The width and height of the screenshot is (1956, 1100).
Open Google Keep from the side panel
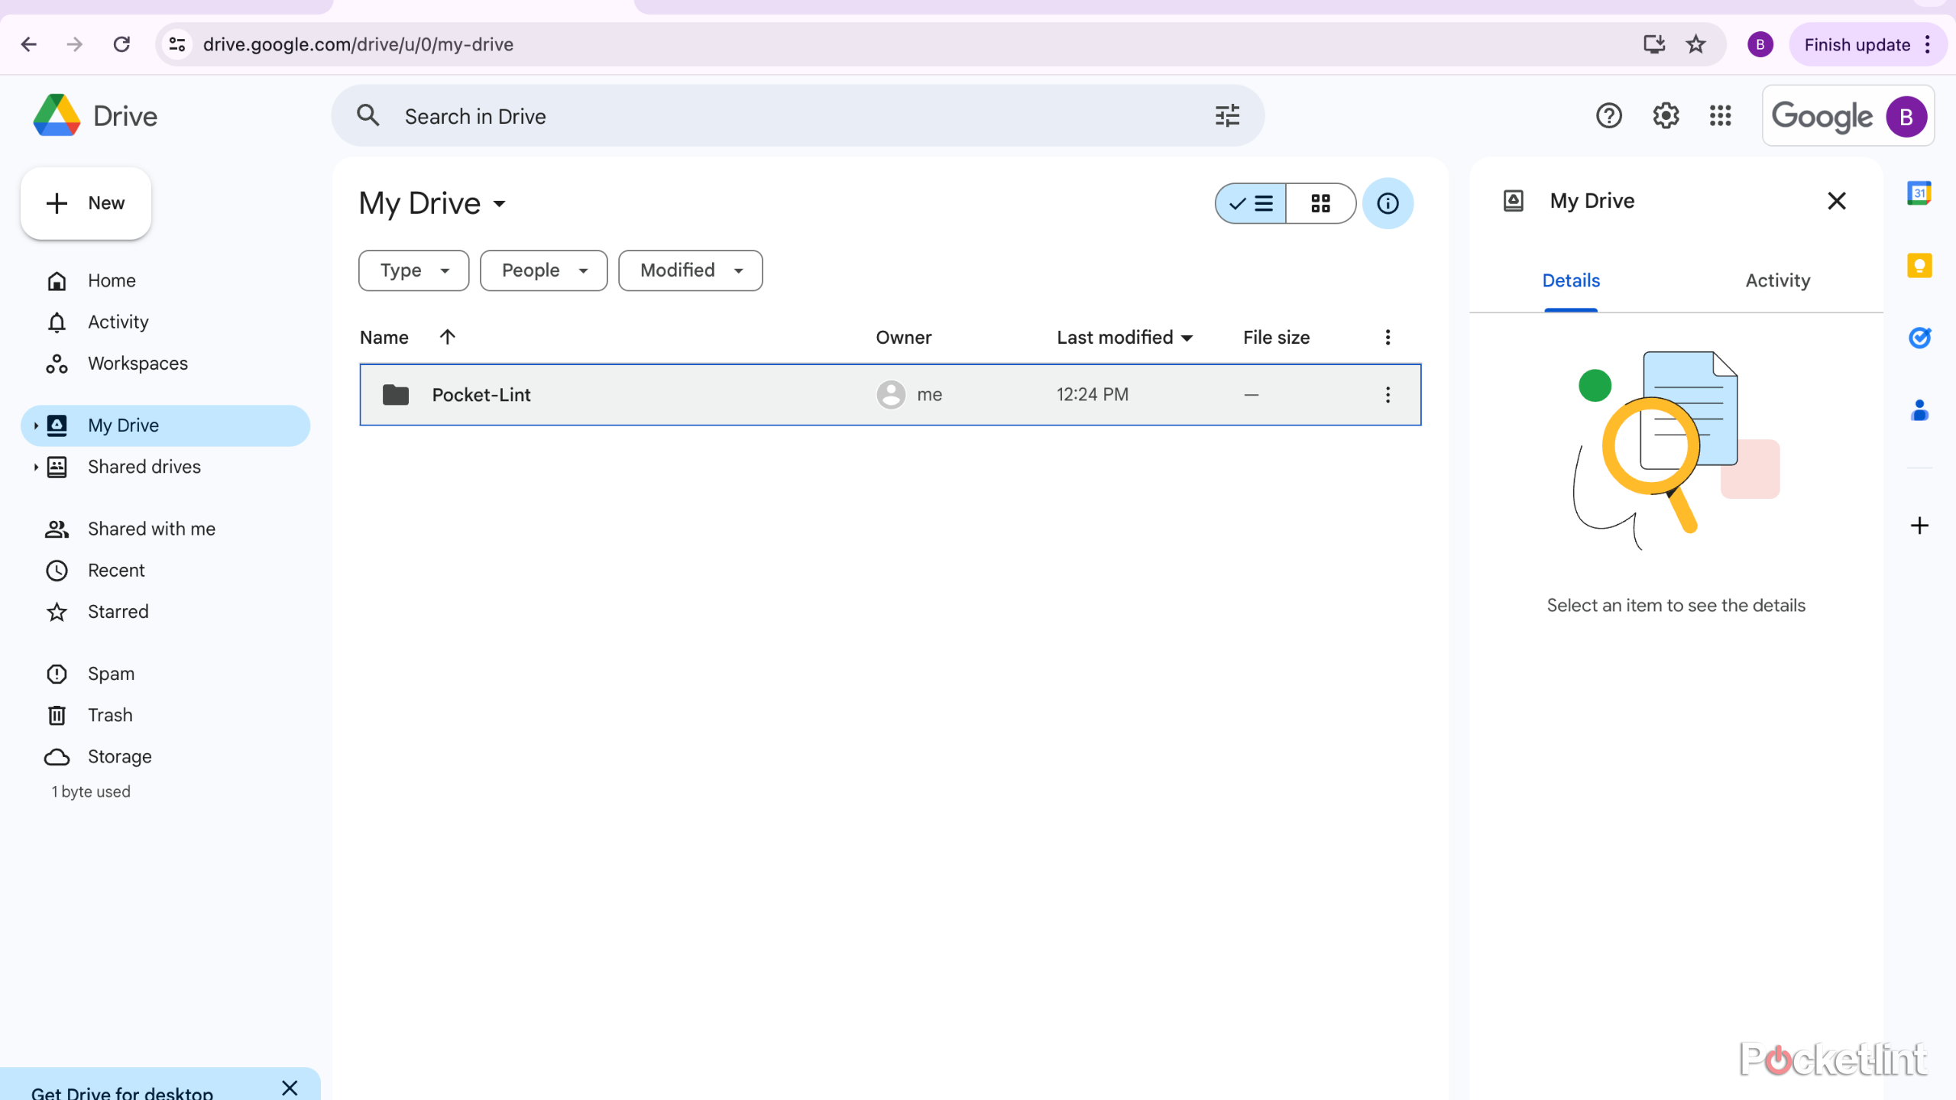[x=1920, y=265]
